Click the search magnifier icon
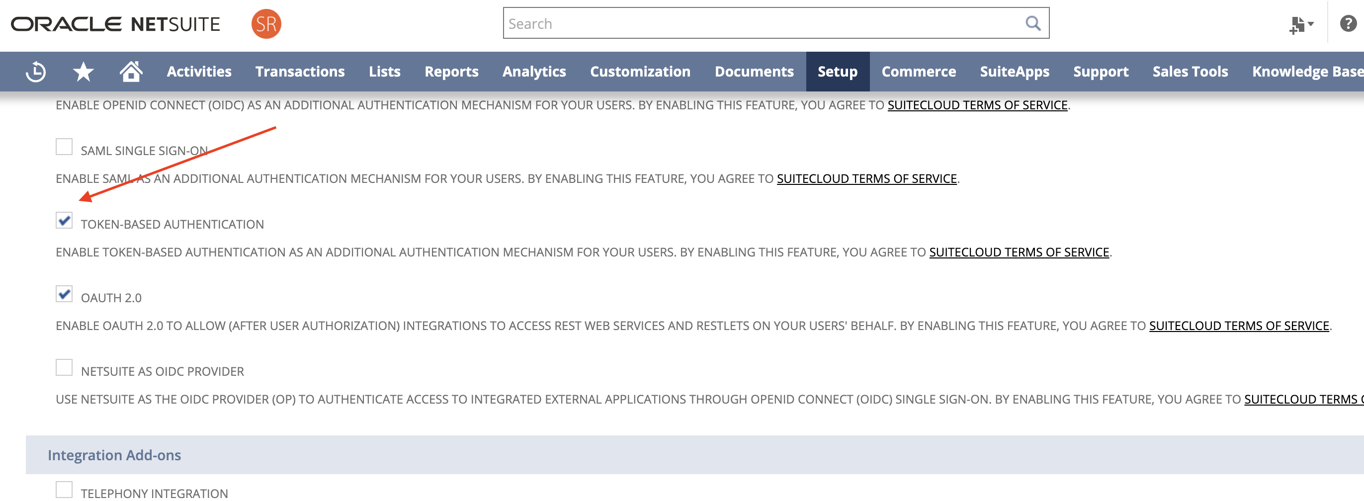 tap(1032, 23)
